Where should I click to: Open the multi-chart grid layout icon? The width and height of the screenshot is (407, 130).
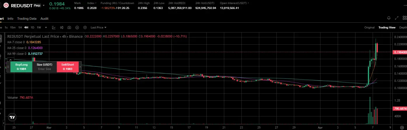tap(404, 18)
